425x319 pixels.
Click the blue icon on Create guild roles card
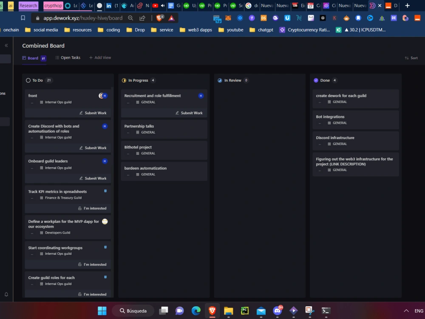[105, 277]
